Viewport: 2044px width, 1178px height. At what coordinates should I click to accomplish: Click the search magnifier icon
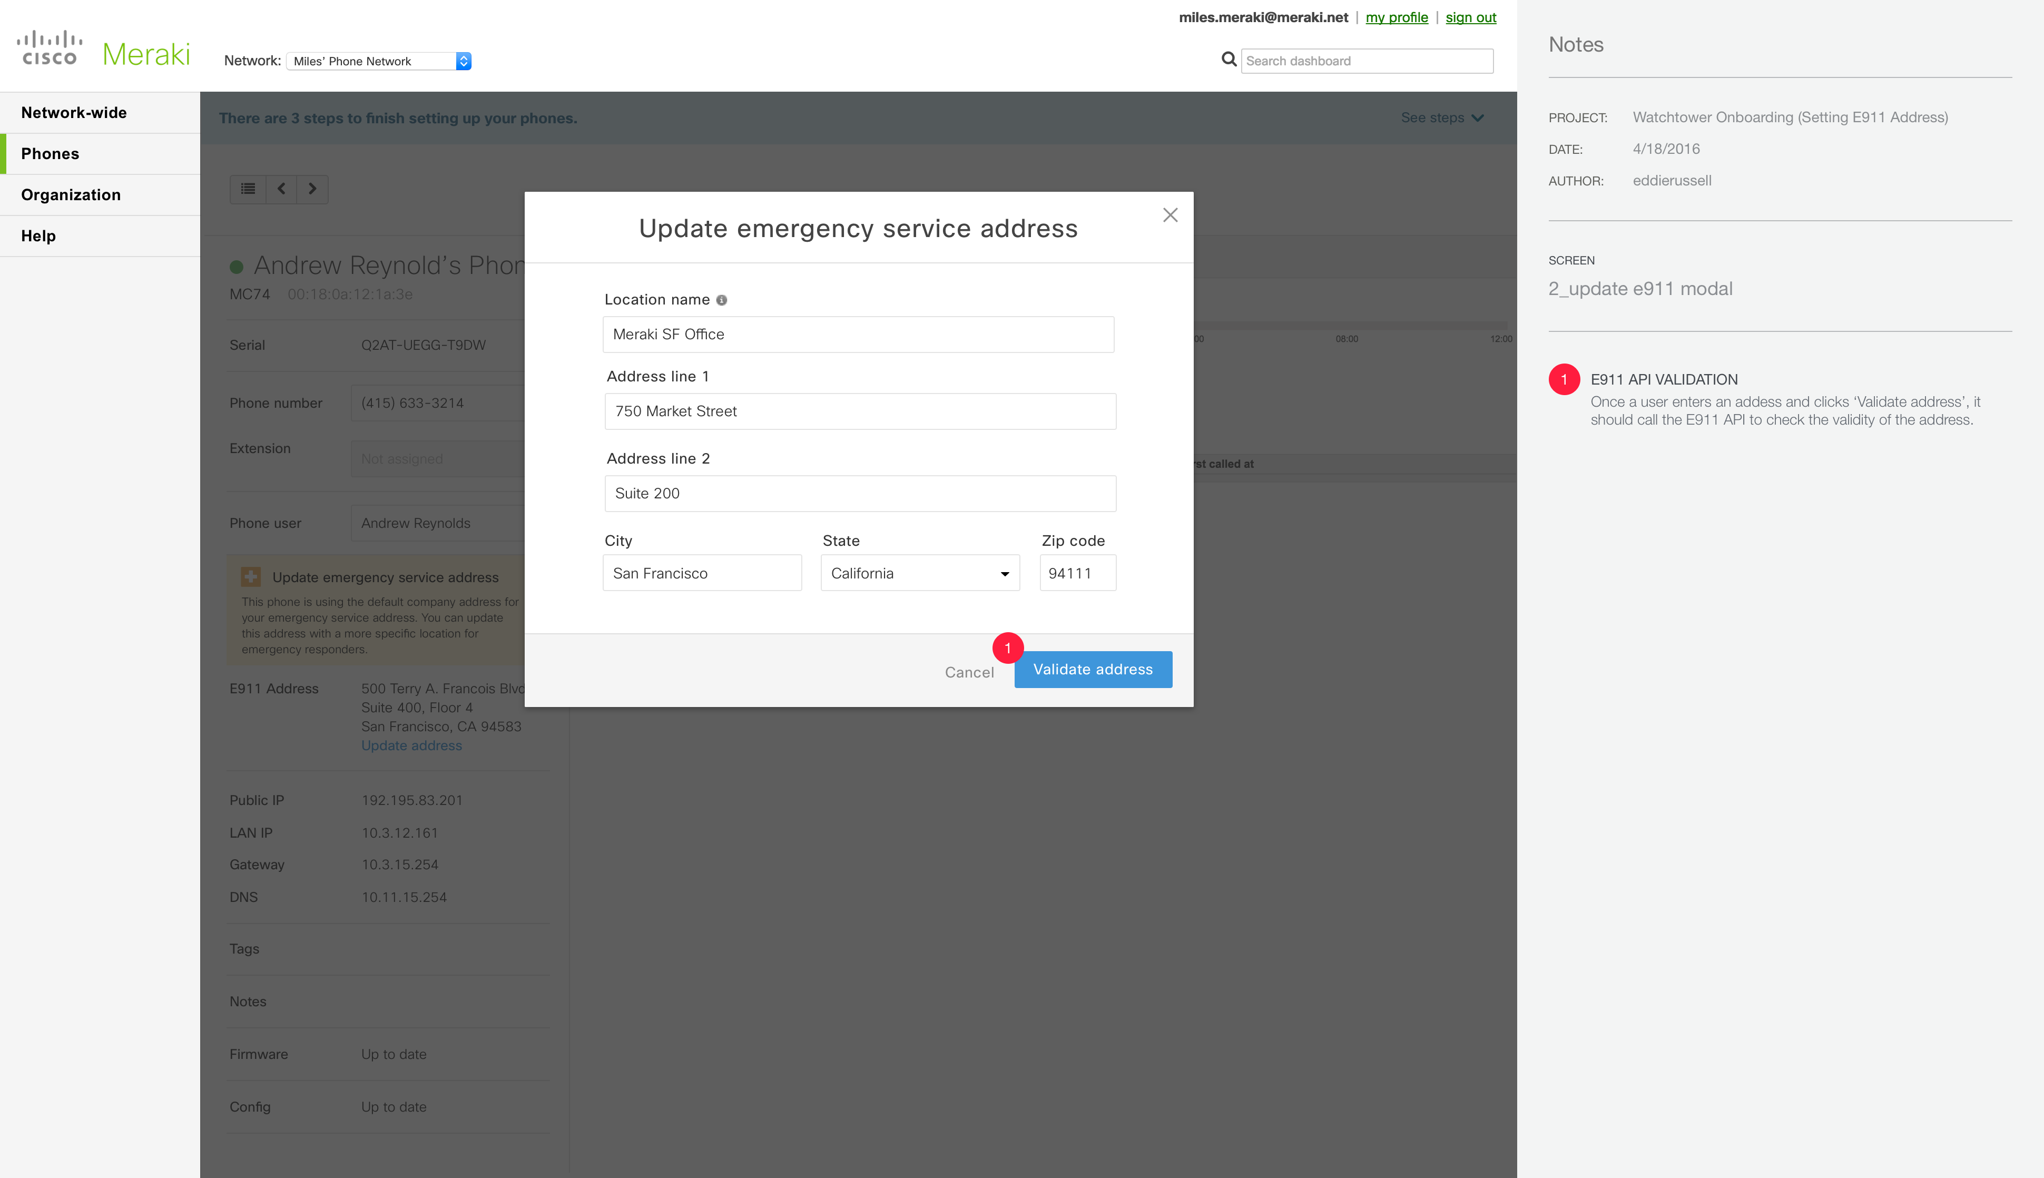[1229, 60]
